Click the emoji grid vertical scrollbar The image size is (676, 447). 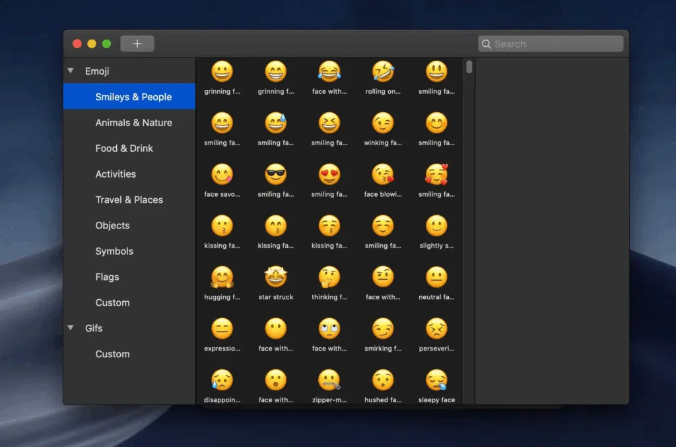click(x=469, y=67)
